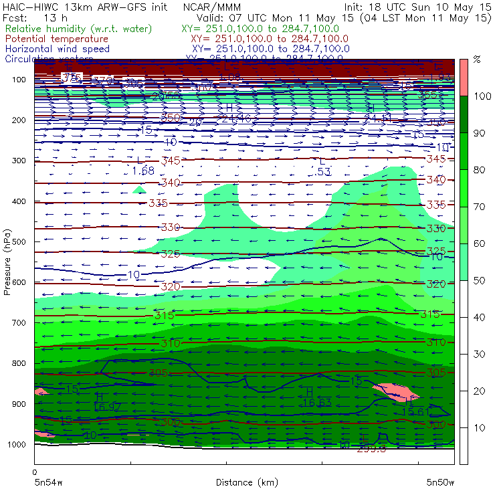Click the pink saturated humidity blob near 15.61
Image resolution: width=495 pixels, height=495 pixels.
[x=396, y=393]
